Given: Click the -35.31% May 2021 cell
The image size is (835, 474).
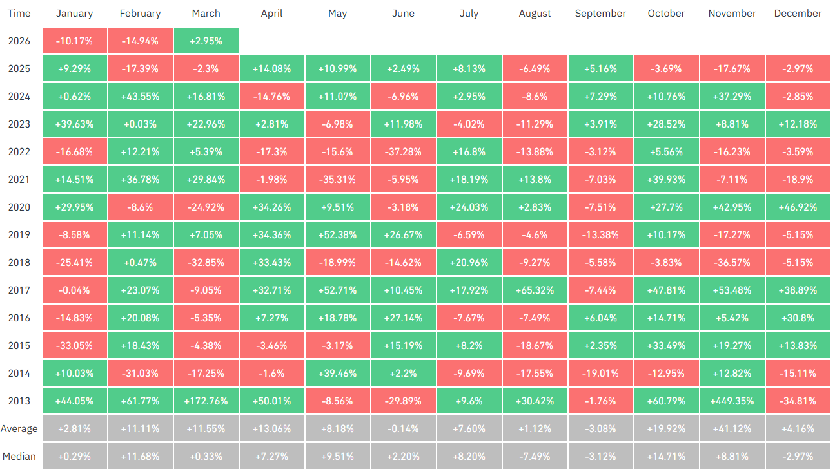Looking at the screenshot, I should (337, 180).
